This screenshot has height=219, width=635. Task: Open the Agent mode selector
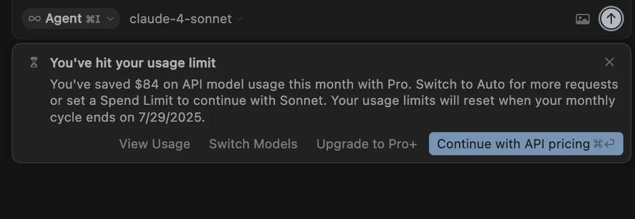pos(71,19)
